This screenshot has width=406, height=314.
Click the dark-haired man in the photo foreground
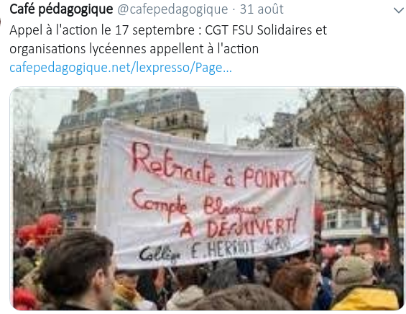[x=78, y=270]
